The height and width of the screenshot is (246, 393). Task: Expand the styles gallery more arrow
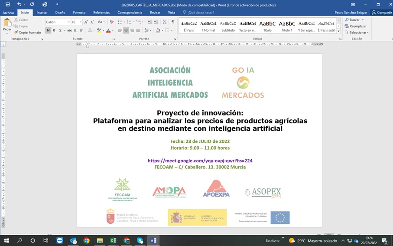coord(338,31)
